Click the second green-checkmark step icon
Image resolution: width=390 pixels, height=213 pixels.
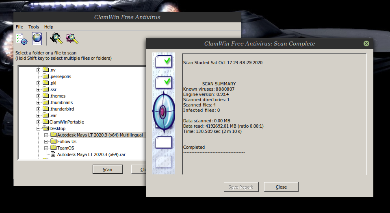(164, 83)
